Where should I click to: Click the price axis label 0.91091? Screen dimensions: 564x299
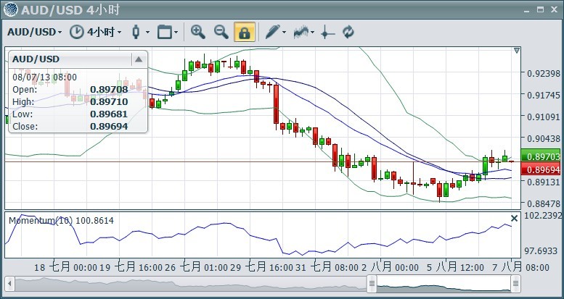(544, 117)
